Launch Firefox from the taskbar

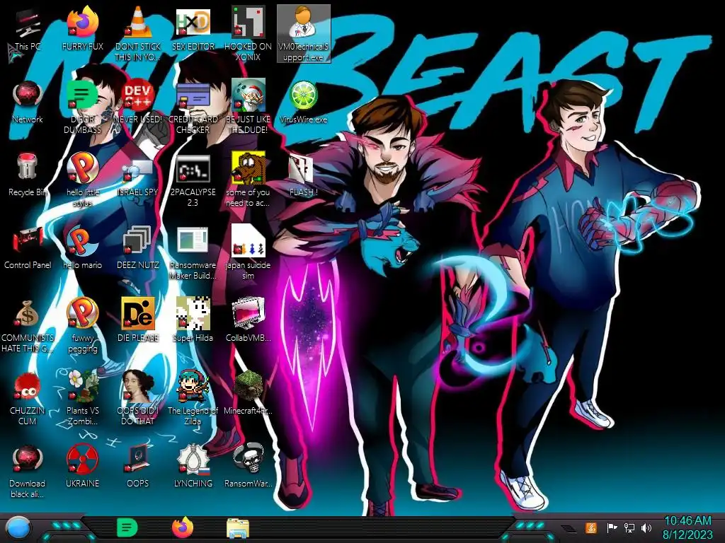[x=183, y=527]
